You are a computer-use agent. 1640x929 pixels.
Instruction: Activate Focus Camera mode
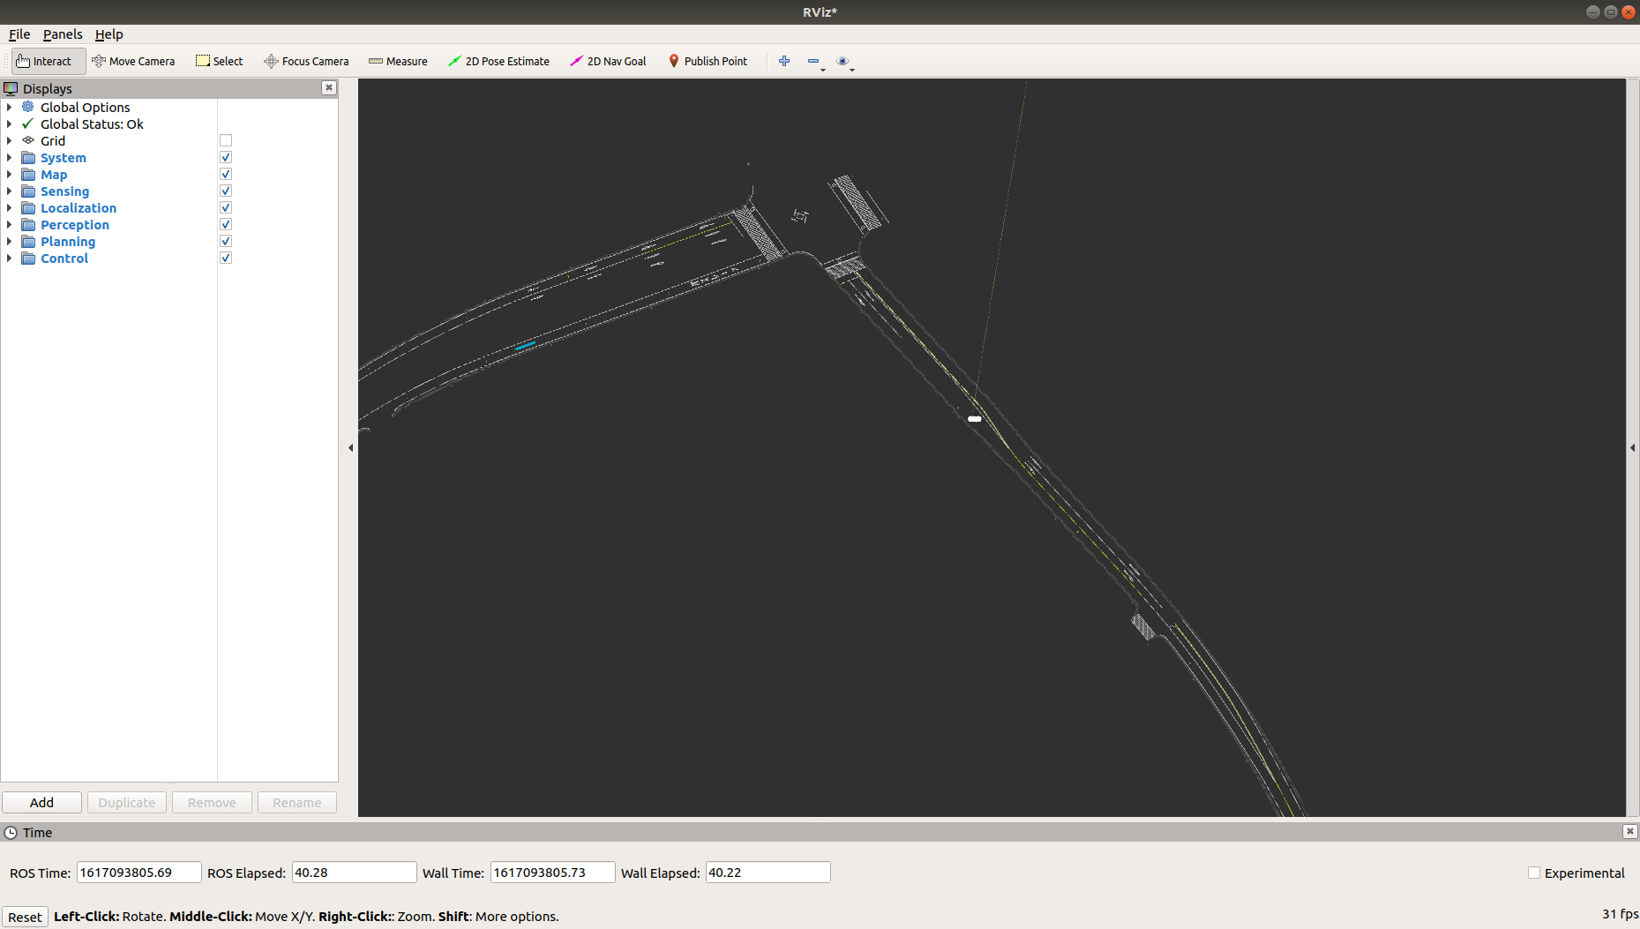pos(306,61)
